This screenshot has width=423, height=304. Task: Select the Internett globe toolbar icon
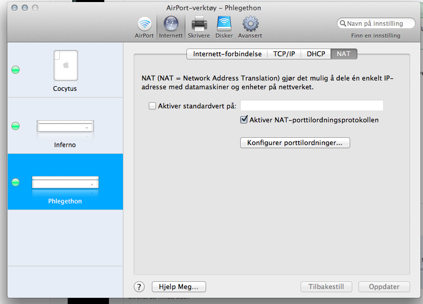171,27
